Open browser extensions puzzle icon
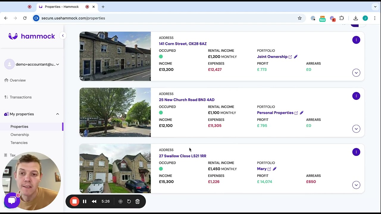Viewport: 381px width, 214px height. tap(342, 18)
